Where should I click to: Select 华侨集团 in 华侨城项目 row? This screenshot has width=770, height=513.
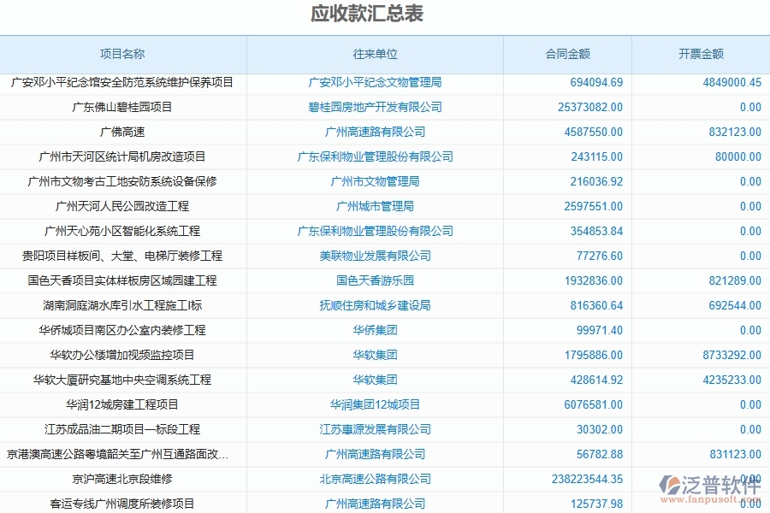[375, 330]
